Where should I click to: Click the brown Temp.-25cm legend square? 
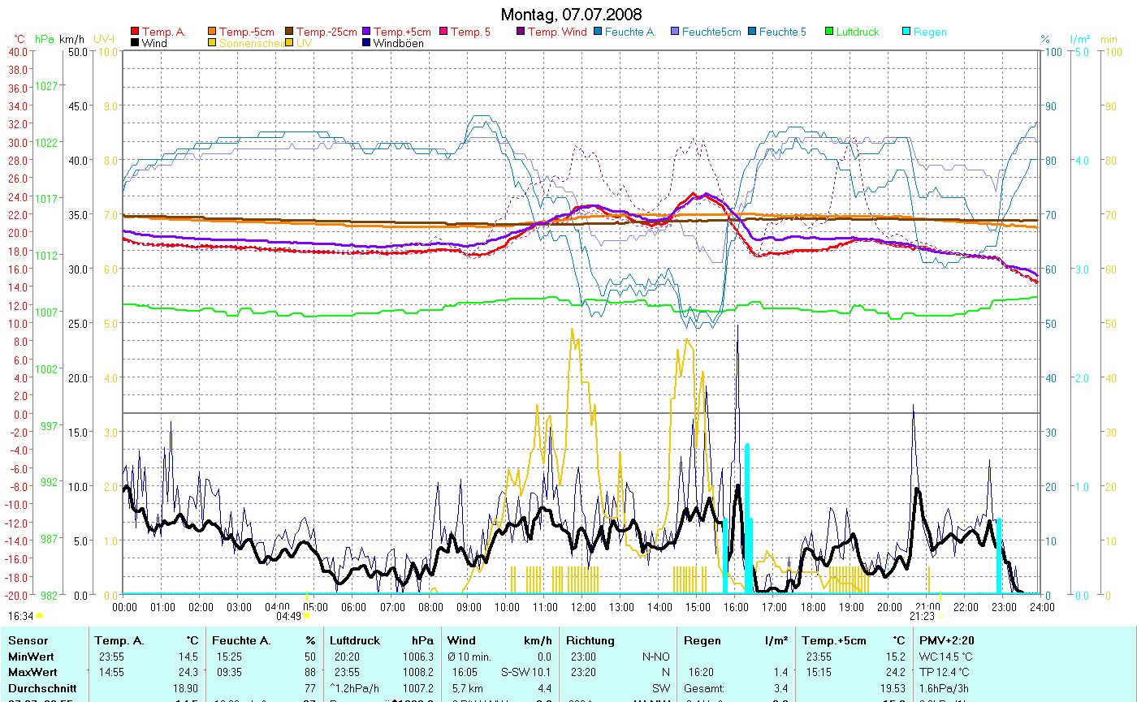290,32
